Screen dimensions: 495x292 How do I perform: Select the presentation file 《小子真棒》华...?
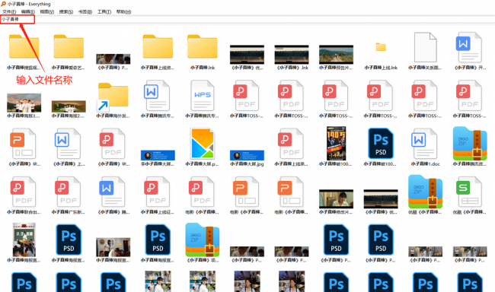click(x=23, y=144)
